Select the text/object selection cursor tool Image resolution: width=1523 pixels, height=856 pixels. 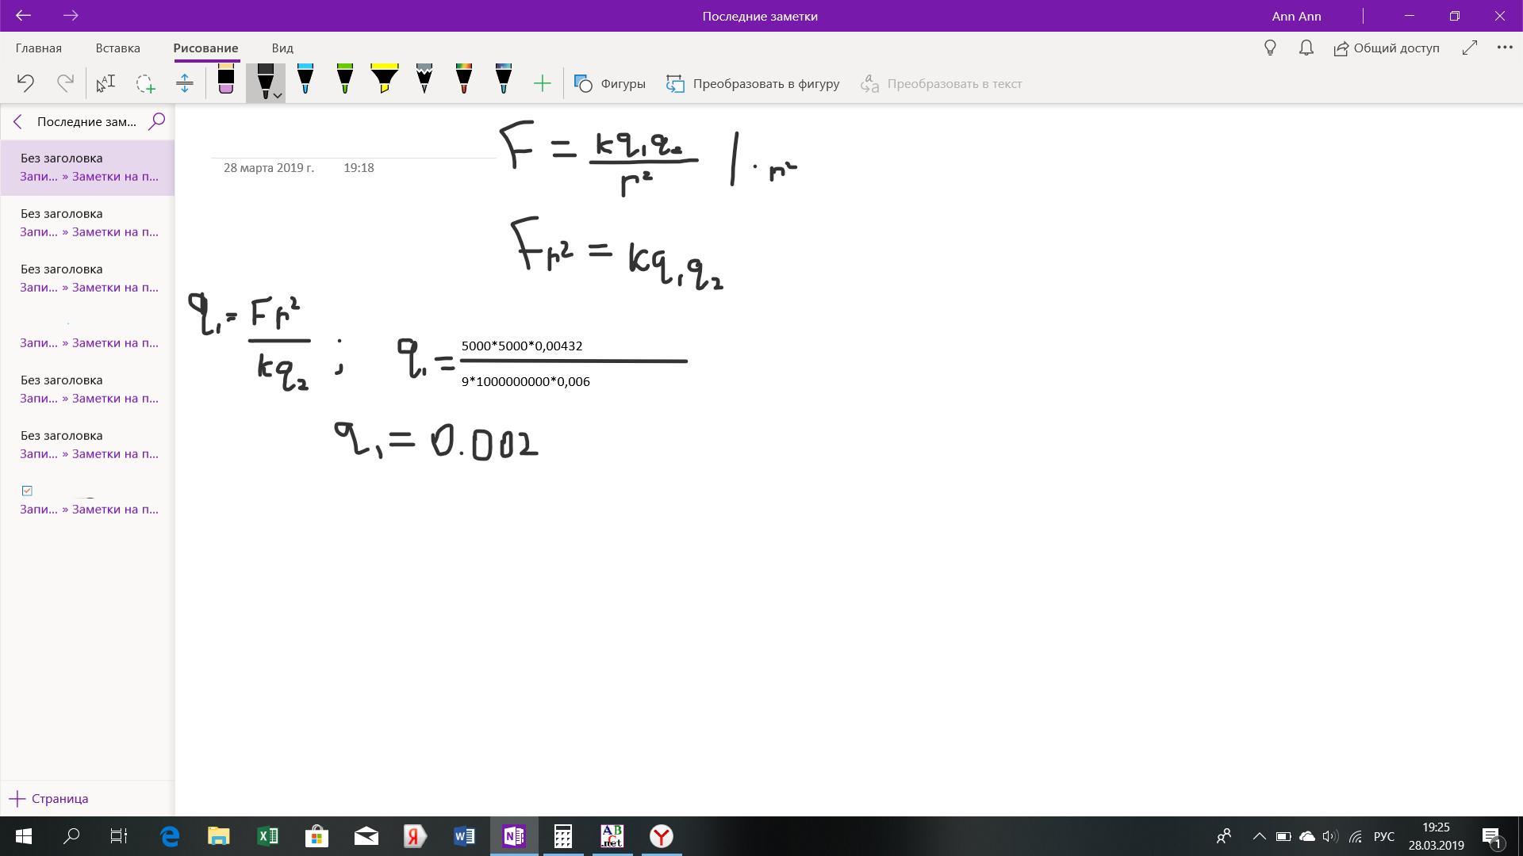(105, 83)
